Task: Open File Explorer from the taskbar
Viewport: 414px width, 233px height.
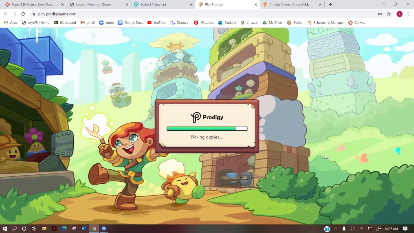Action: 44,229
